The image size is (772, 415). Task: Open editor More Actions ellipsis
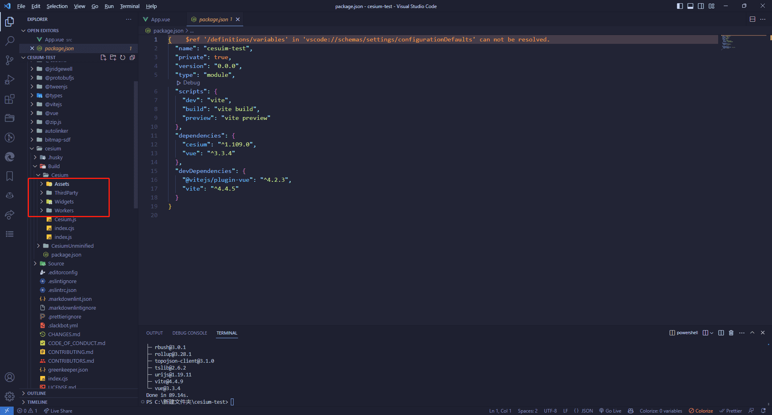click(763, 19)
